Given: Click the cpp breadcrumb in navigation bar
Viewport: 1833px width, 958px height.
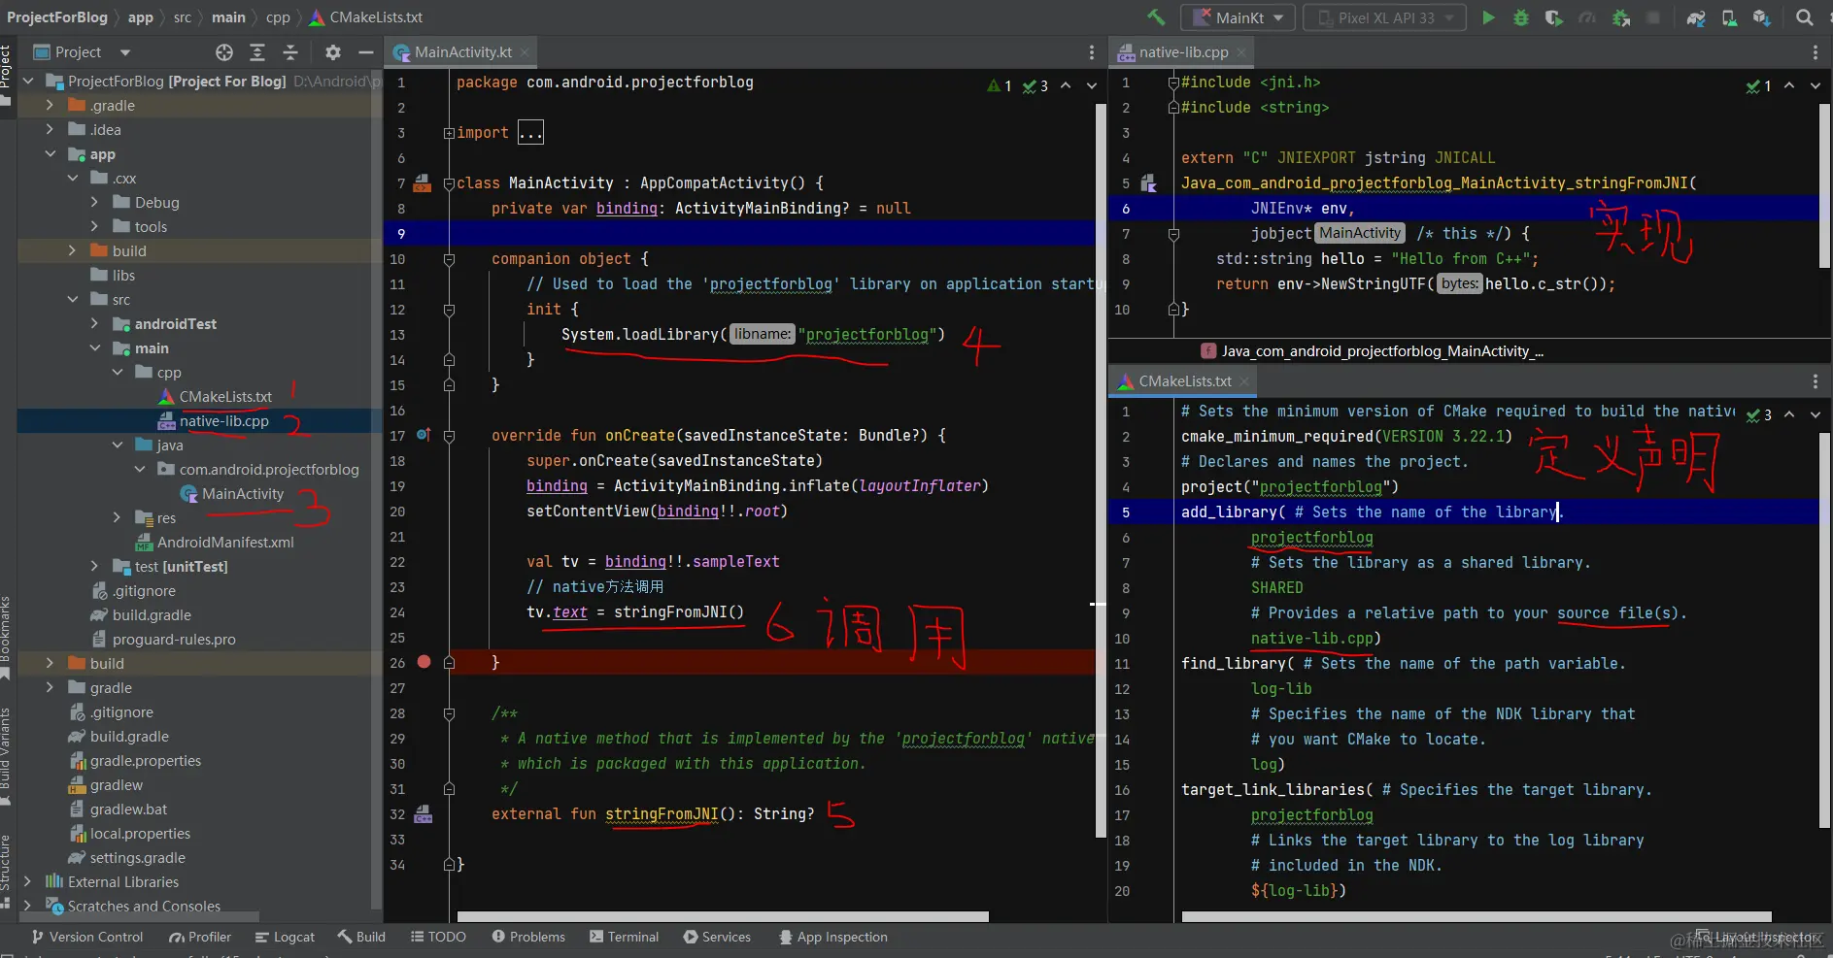Looking at the screenshot, I should pyautogui.click(x=278, y=17).
